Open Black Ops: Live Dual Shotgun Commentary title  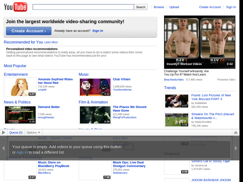(x=129, y=164)
